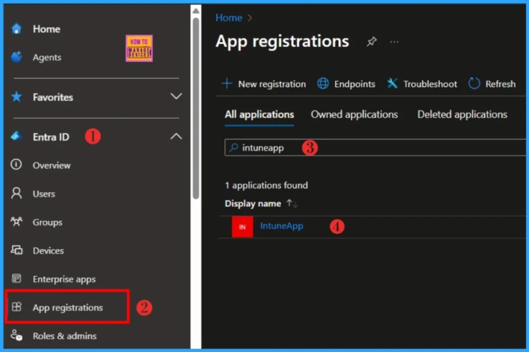The width and height of the screenshot is (529, 352).
Task: Open App registrations in sidebar
Action: click(x=68, y=308)
